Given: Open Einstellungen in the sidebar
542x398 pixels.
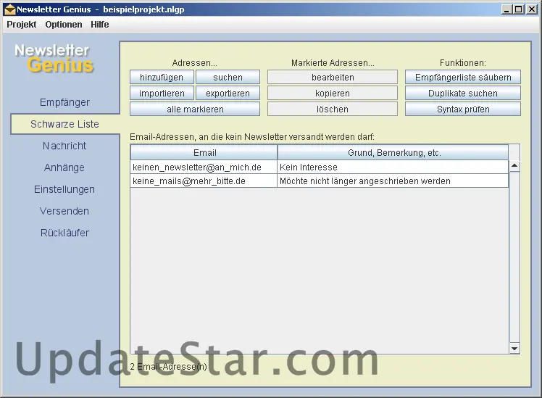Looking at the screenshot, I should (x=64, y=189).
